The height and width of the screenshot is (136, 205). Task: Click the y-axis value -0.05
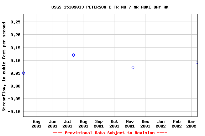(x=14, y=99)
